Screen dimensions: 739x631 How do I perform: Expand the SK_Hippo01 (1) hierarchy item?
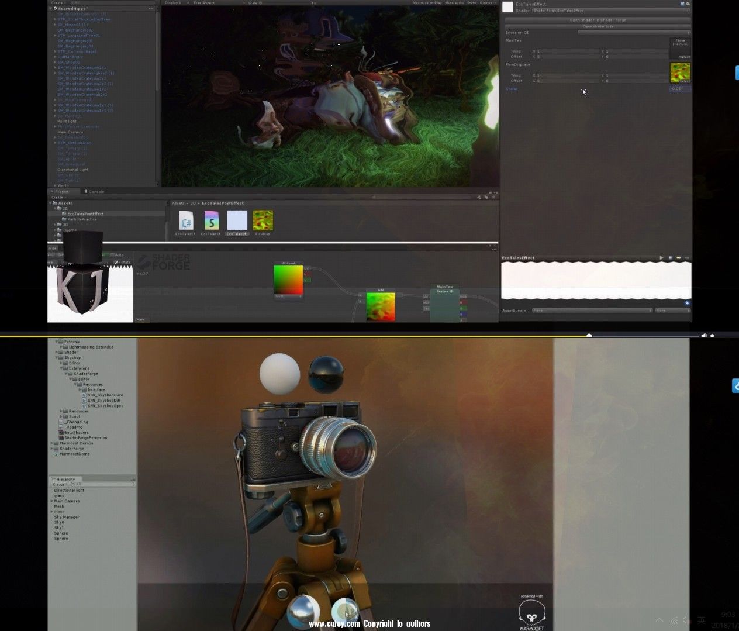(55, 25)
